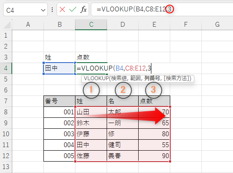233x173 pixels.
Task: Select column E header
Action: tap(154, 25)
